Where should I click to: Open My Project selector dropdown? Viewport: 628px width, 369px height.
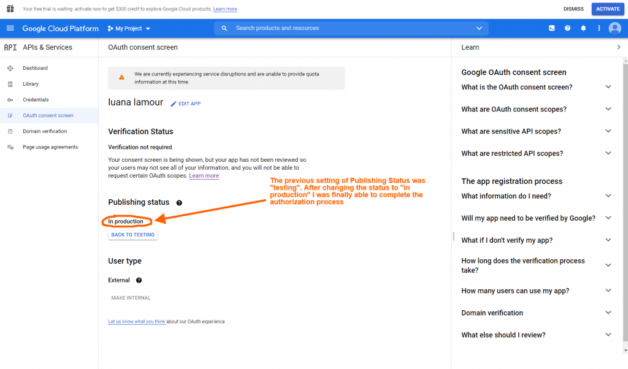[129, 28]
